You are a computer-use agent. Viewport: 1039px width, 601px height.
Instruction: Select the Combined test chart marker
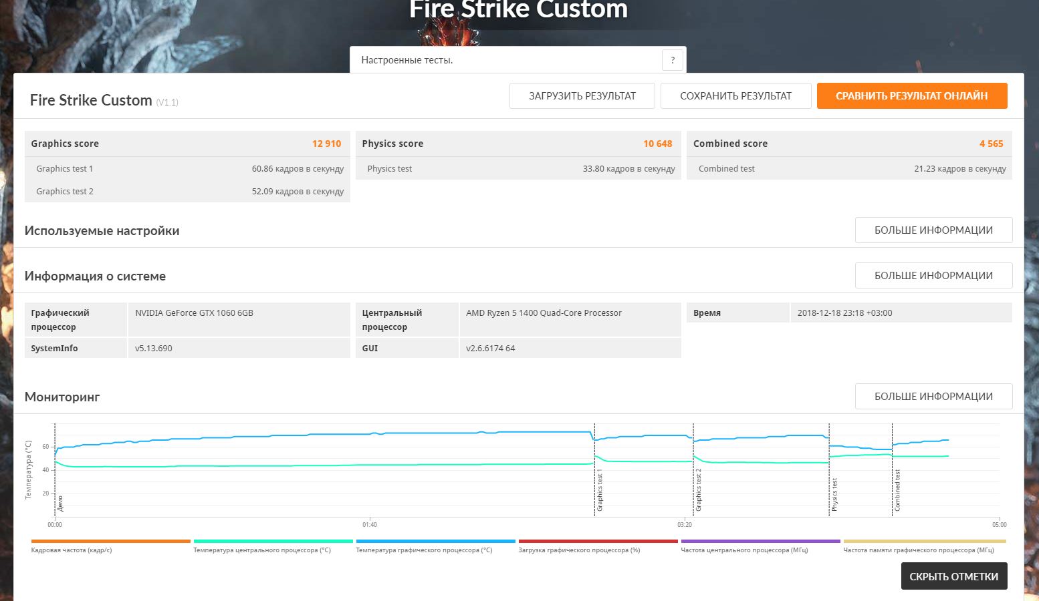click(897, 491)
